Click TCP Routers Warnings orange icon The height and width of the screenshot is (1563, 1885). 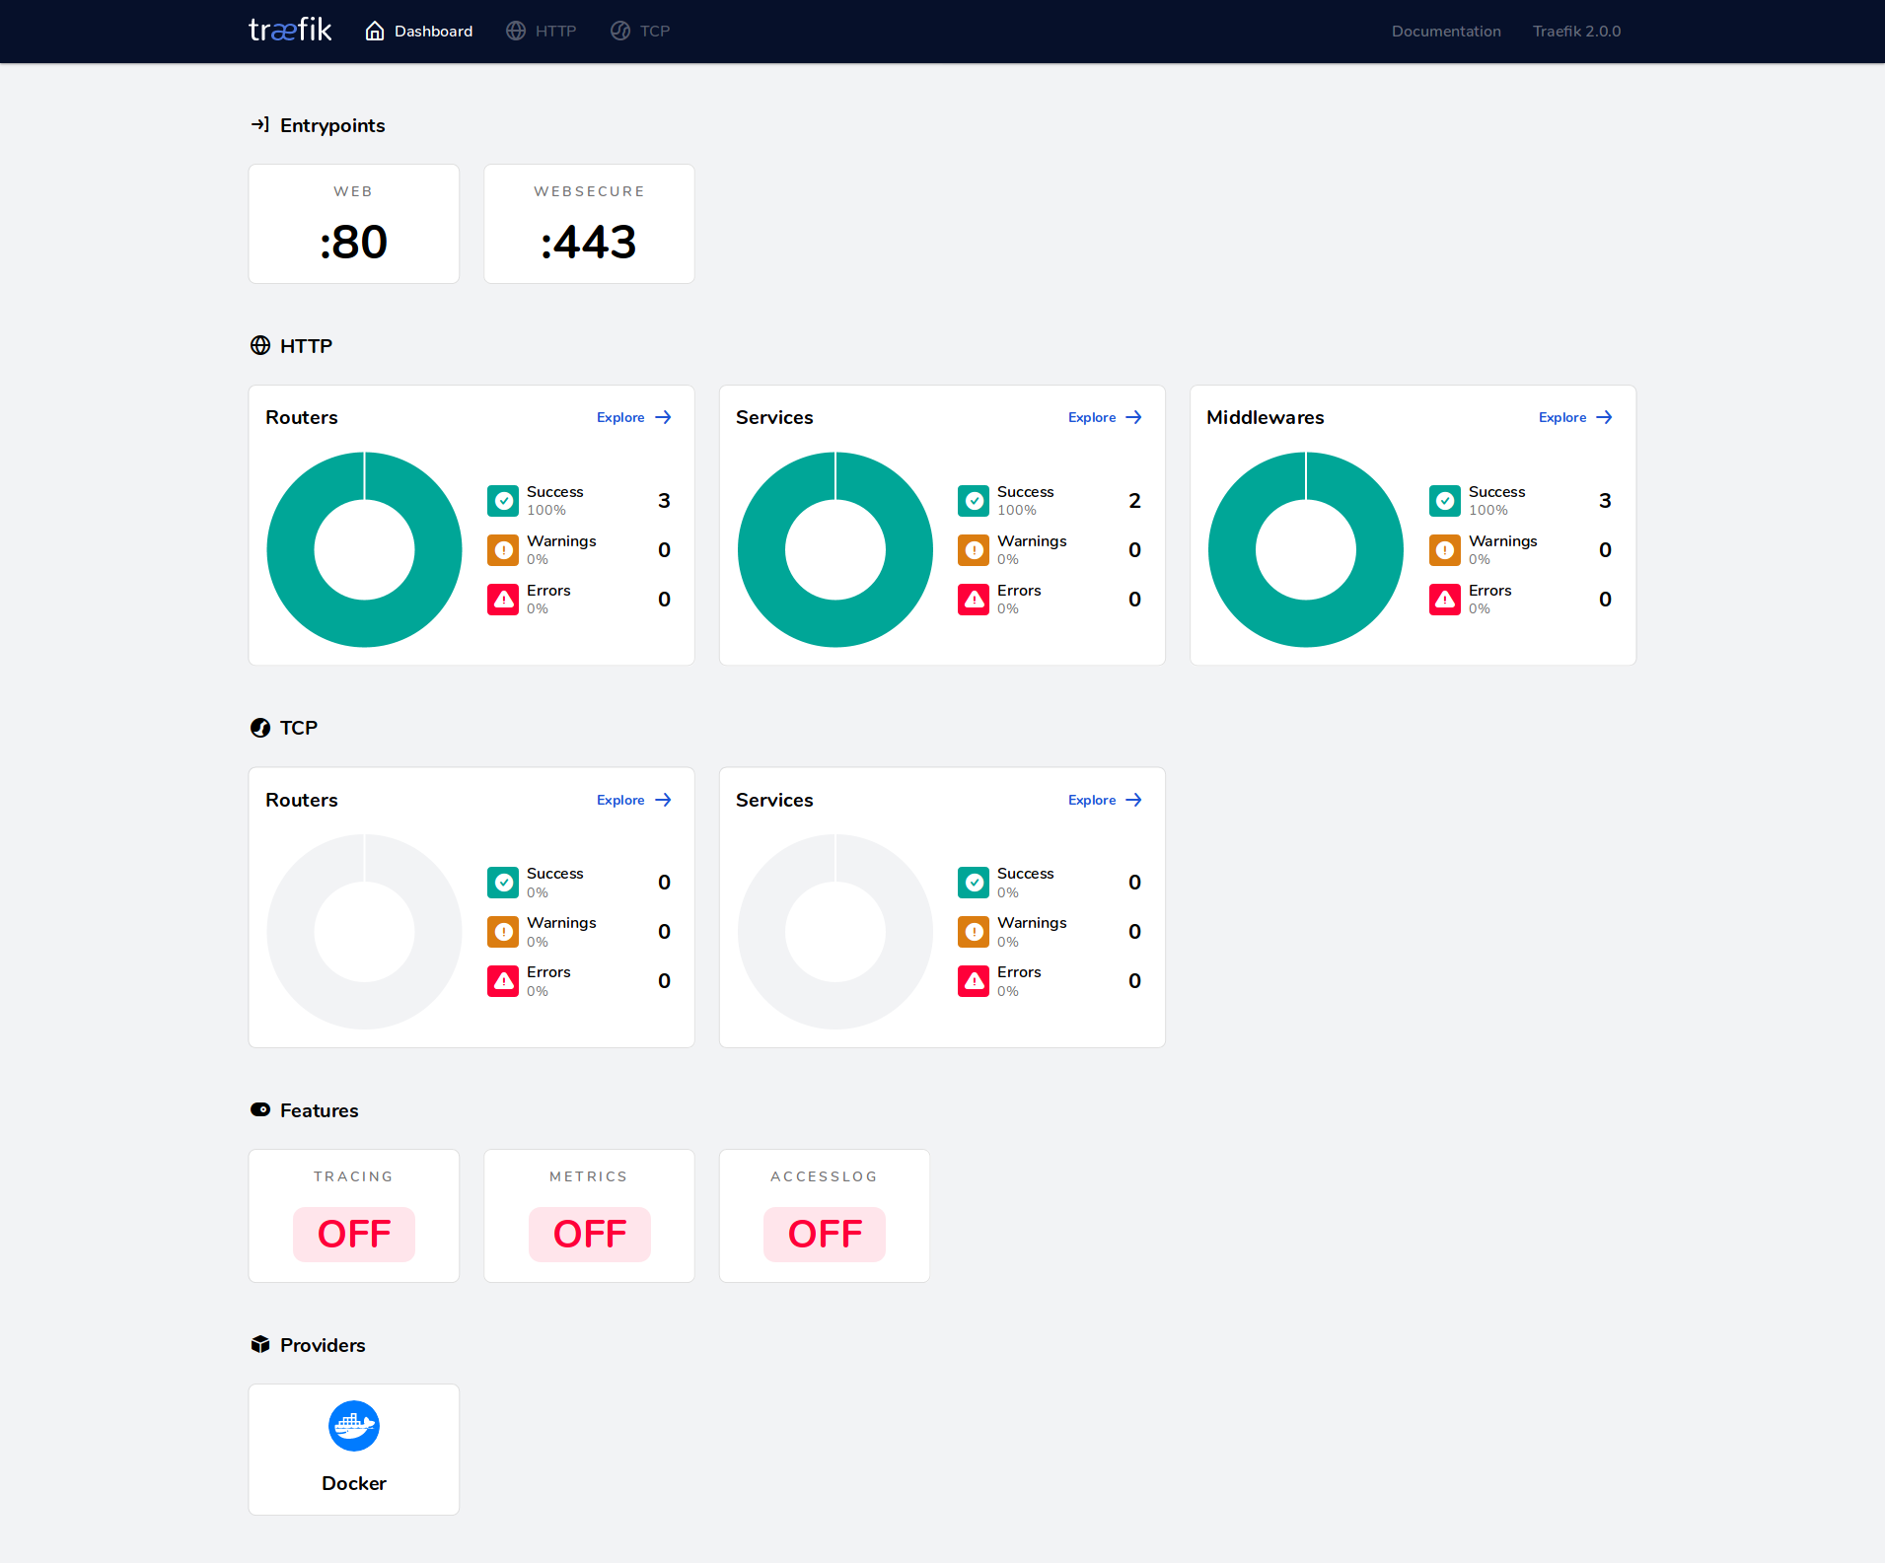pos(503,932)
